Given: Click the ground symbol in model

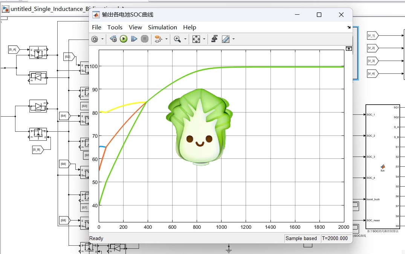Looking at the screenshot, I should [x=229, y=249].
